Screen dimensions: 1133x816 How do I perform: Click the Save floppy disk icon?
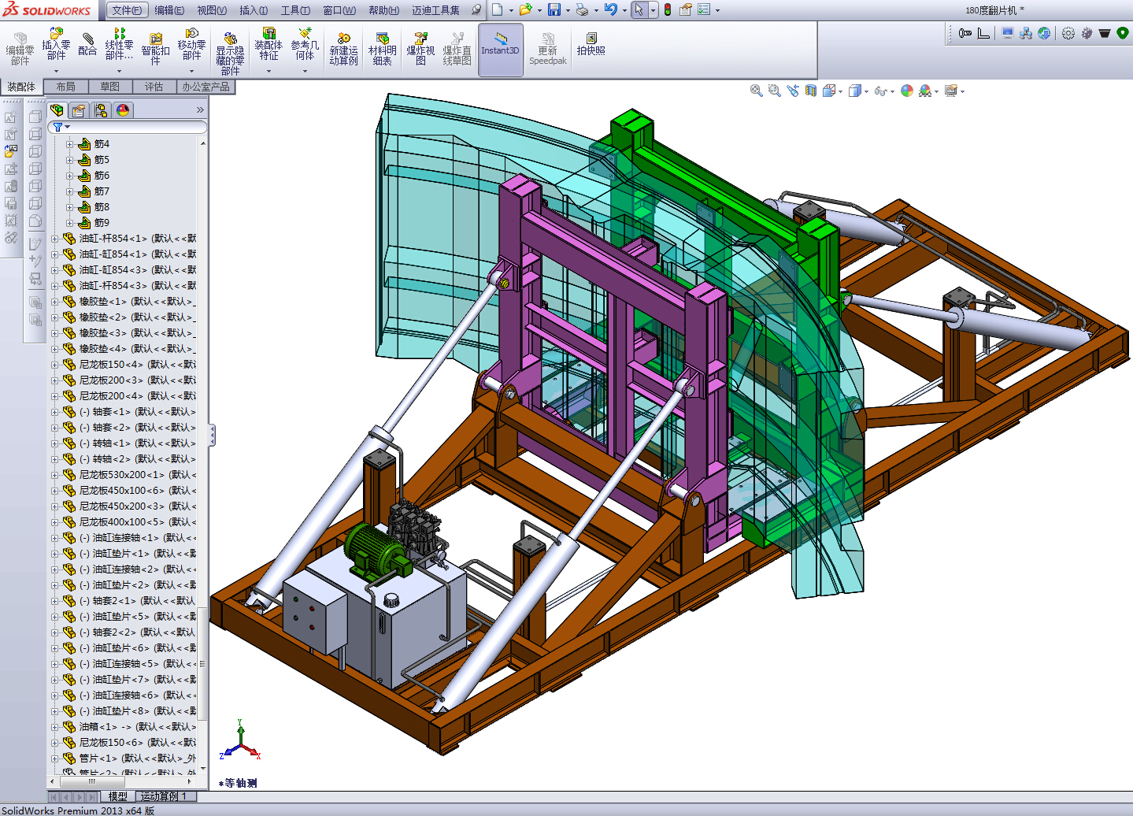point(554,10)
